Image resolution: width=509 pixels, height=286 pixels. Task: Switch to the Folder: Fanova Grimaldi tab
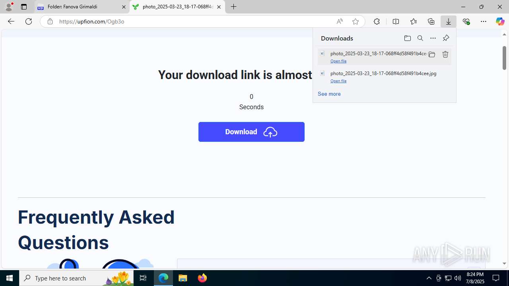point(82,7)
